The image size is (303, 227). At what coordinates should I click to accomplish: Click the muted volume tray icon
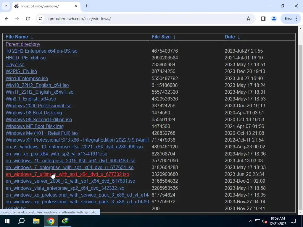pos(265,221)
